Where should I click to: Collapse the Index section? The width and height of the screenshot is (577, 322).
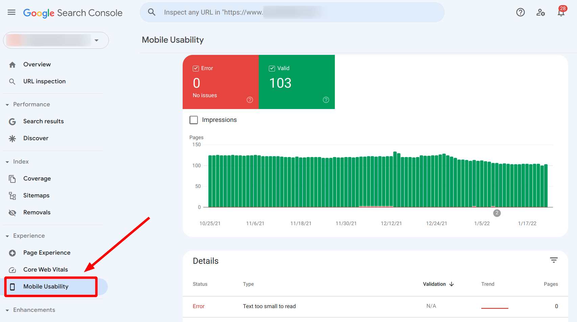coord(7,162)
